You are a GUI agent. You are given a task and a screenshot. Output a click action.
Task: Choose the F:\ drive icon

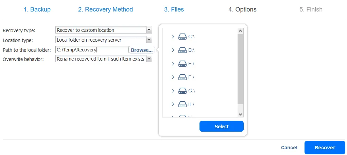pyautogui.click(x=183, y=77)
